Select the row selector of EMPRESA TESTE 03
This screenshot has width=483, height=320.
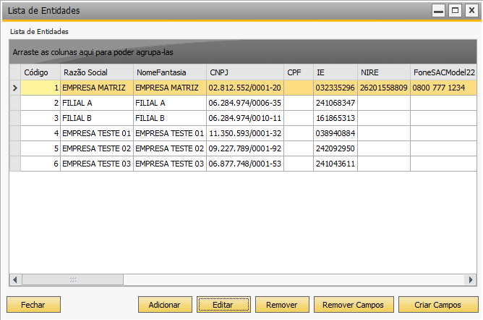point(15,164)
